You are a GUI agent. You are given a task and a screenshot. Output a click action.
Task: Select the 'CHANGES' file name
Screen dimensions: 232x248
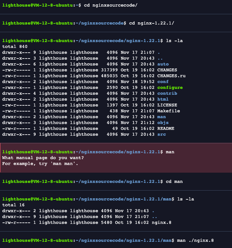(167, 70)
